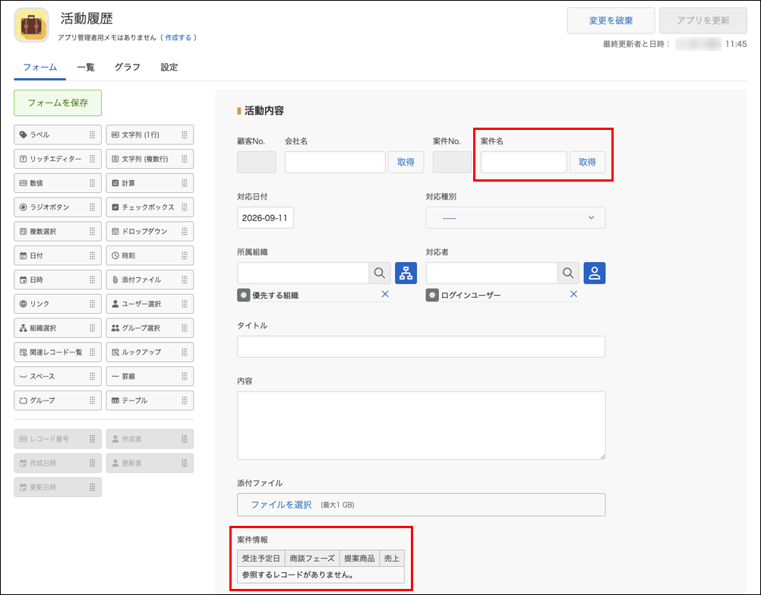This screenshot has width=761, height=595.
Task: Select the 文字列 (1行) field item
Action: coord(150,135)
